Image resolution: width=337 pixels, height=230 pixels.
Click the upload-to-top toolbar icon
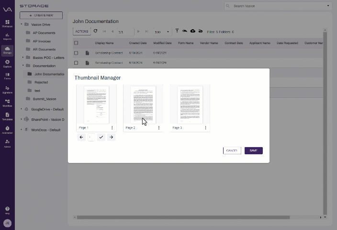click(177, 31)
